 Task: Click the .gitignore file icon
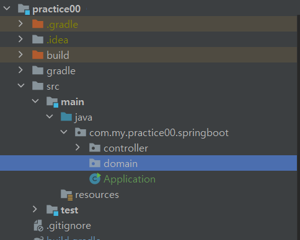click(38, 225)
